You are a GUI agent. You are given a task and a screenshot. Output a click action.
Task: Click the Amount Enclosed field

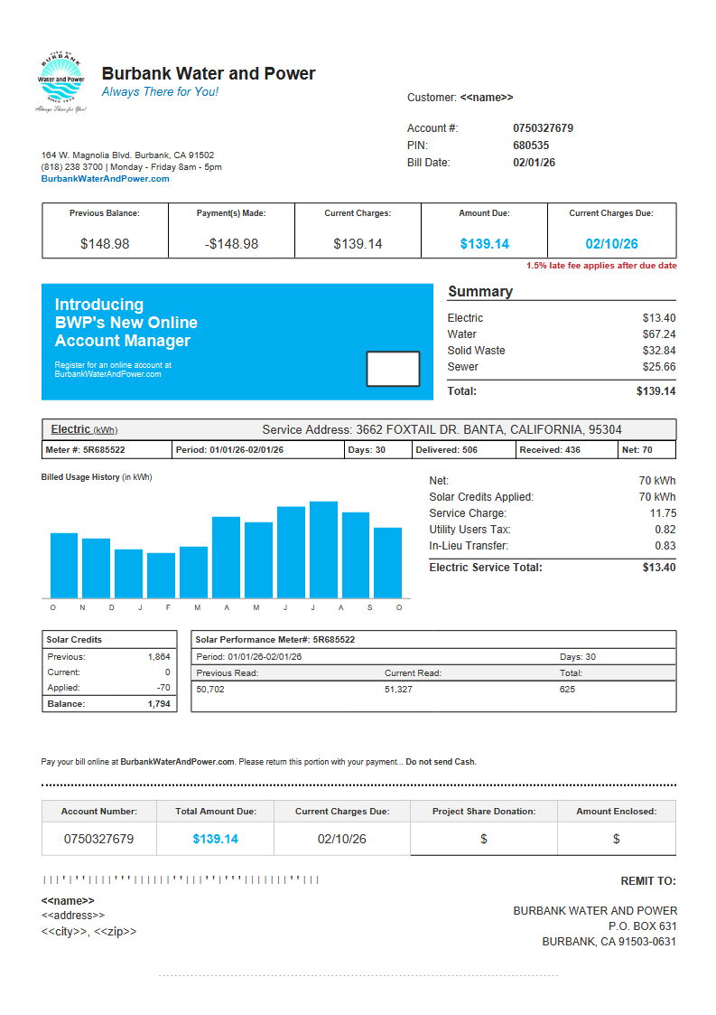pyautogui.click(x=617, y=839)
